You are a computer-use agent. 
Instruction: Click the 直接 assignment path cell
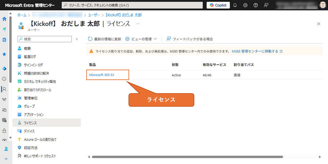237,75
